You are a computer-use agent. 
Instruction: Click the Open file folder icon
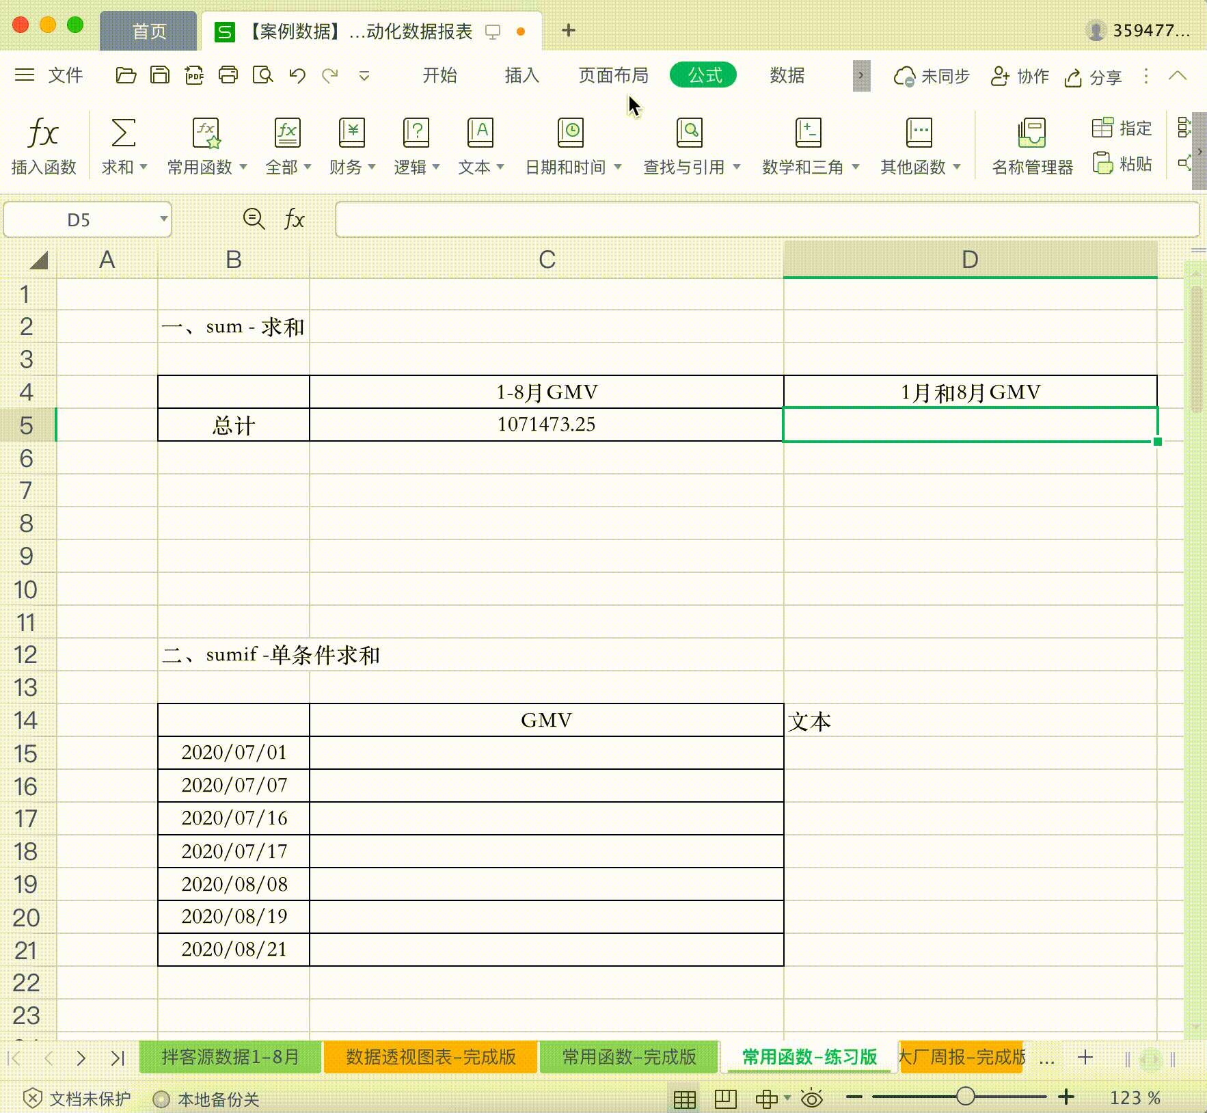pyautogui.click(x=126, y=75)
